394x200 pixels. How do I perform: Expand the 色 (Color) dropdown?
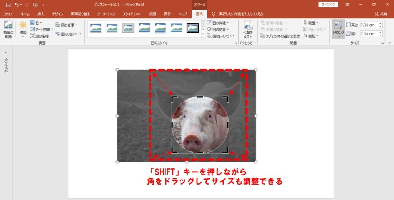click(x=37, y=23)
